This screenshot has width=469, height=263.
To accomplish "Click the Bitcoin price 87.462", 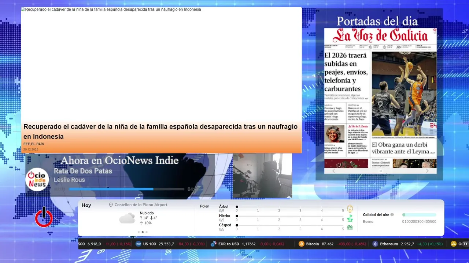I will pos(328,244).
